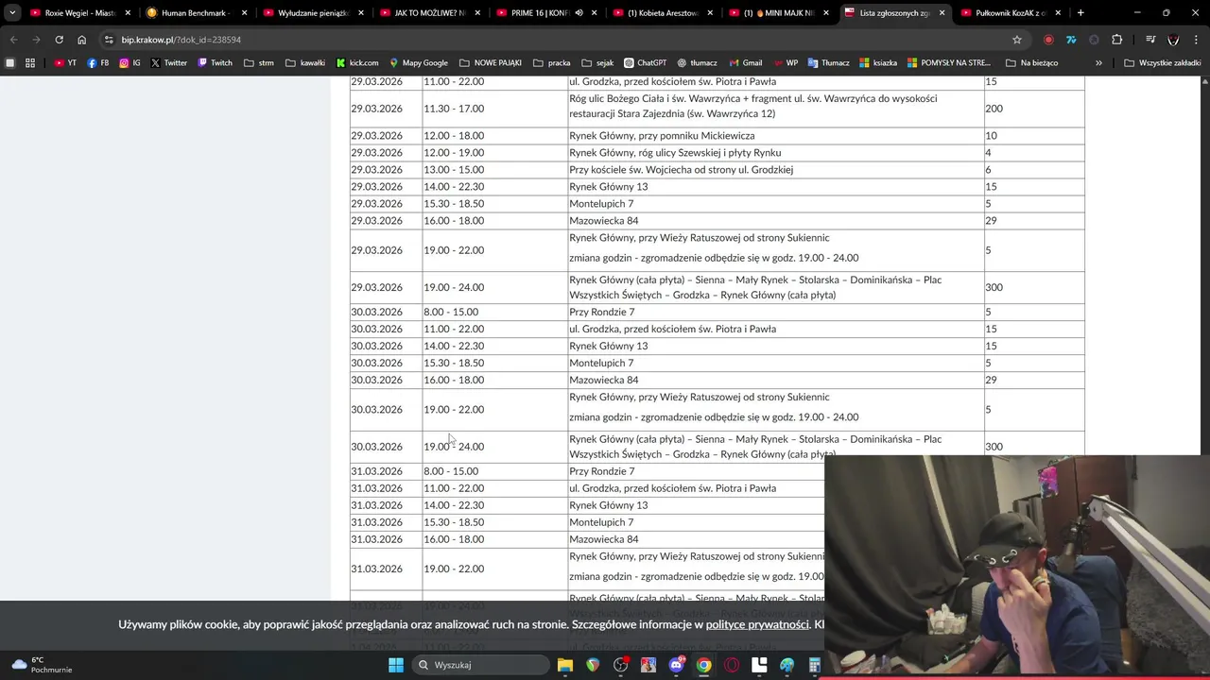
Task: Open the Twitter bookmark
Action: [168, 62]
